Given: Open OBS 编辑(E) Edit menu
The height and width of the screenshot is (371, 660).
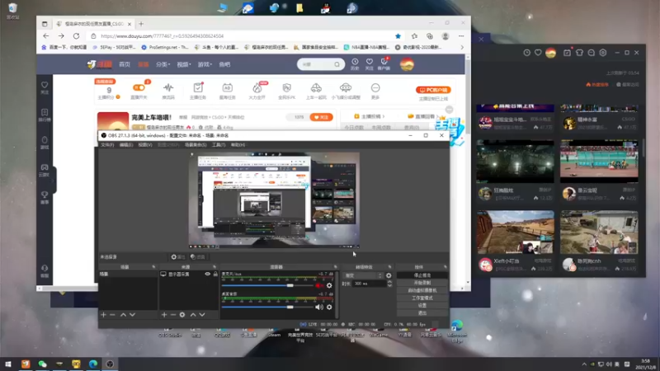Looking at the screenshot, I should coord(126,145).
